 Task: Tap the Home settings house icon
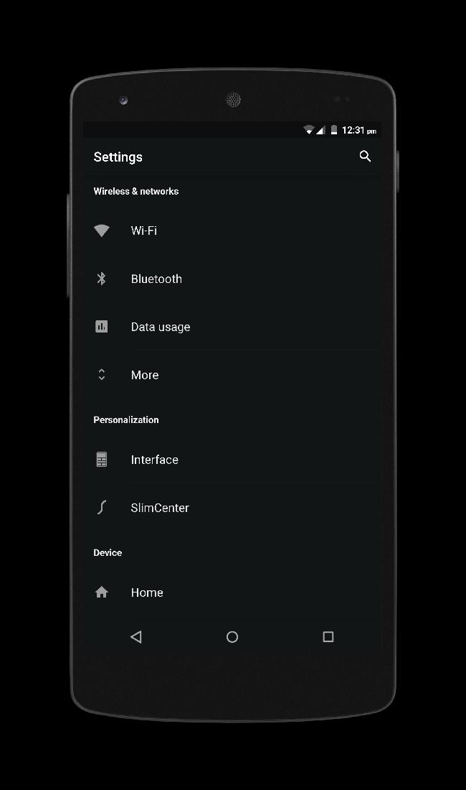coord(101,592)
